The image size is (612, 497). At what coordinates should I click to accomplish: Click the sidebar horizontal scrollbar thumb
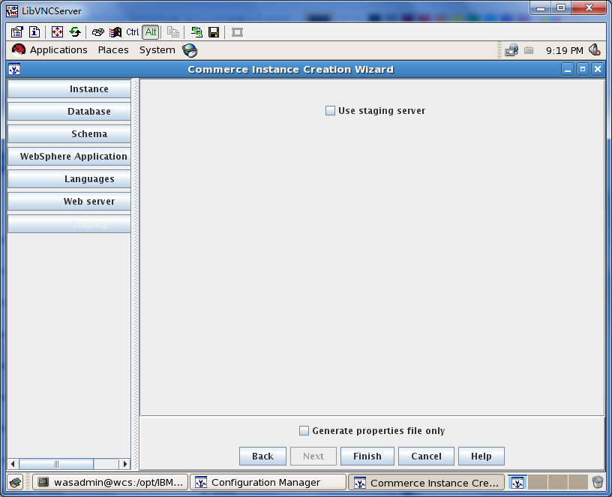[56, 464]
